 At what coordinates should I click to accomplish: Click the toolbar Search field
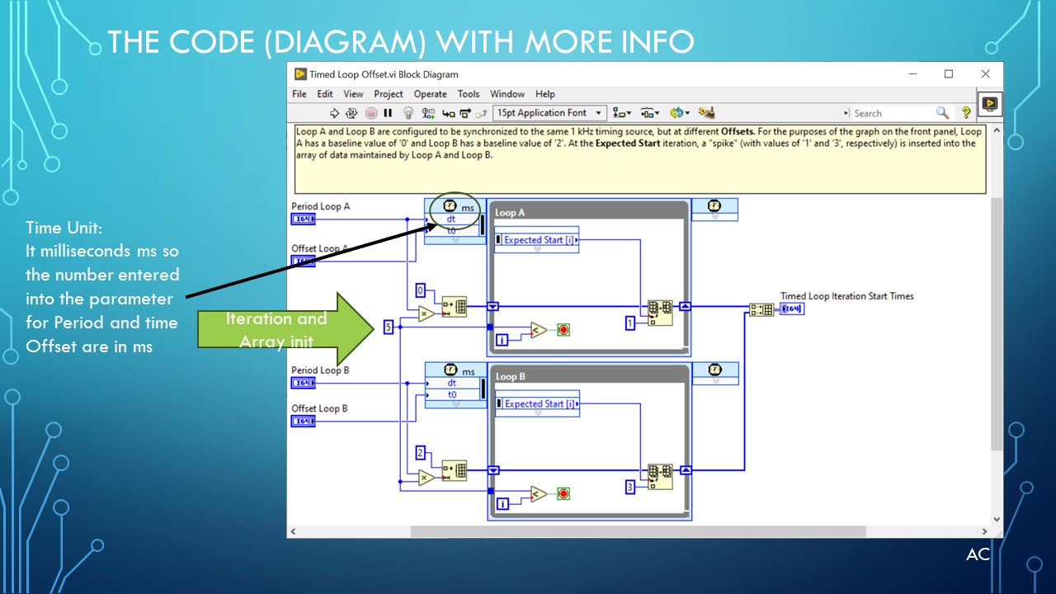pos(893,113)
